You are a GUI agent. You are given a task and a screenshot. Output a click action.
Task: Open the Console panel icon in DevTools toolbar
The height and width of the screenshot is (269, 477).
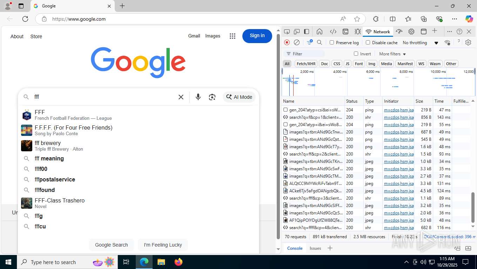click(x=345, y=32)
